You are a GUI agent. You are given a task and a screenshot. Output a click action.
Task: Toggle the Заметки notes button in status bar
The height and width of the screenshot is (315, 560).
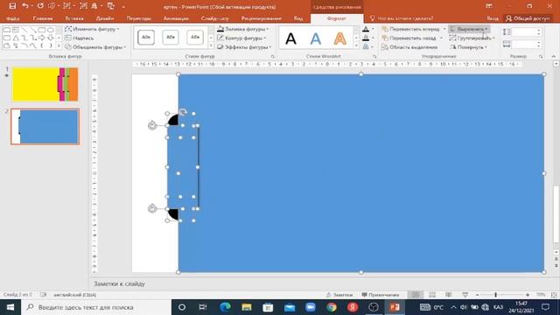click(x=339, y=295)
